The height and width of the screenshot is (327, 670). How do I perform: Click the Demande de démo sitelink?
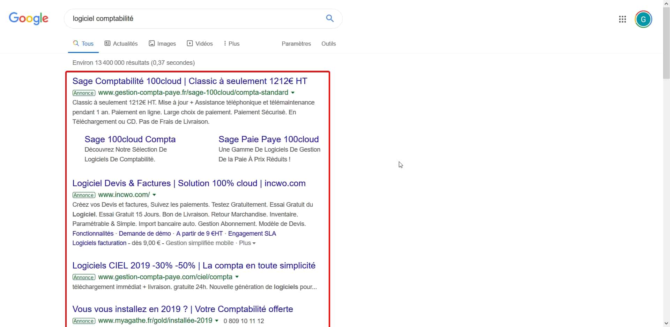click(145, 234)
